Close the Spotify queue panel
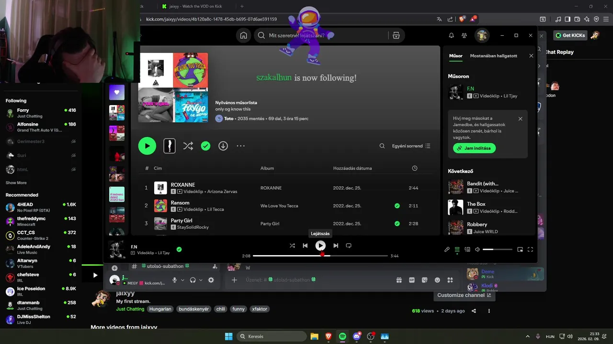 pos(531,56)
